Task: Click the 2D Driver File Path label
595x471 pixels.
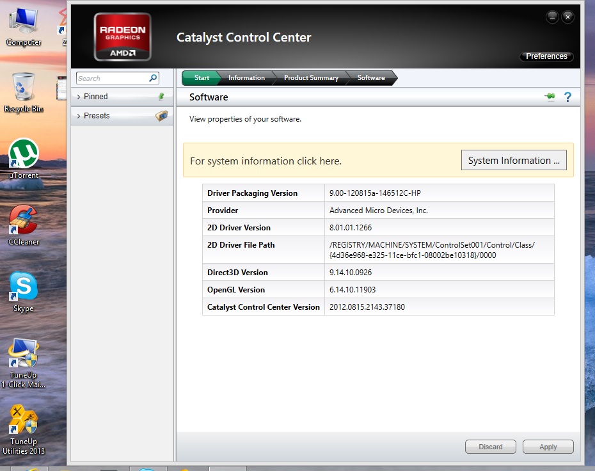Action: (241, 245)
